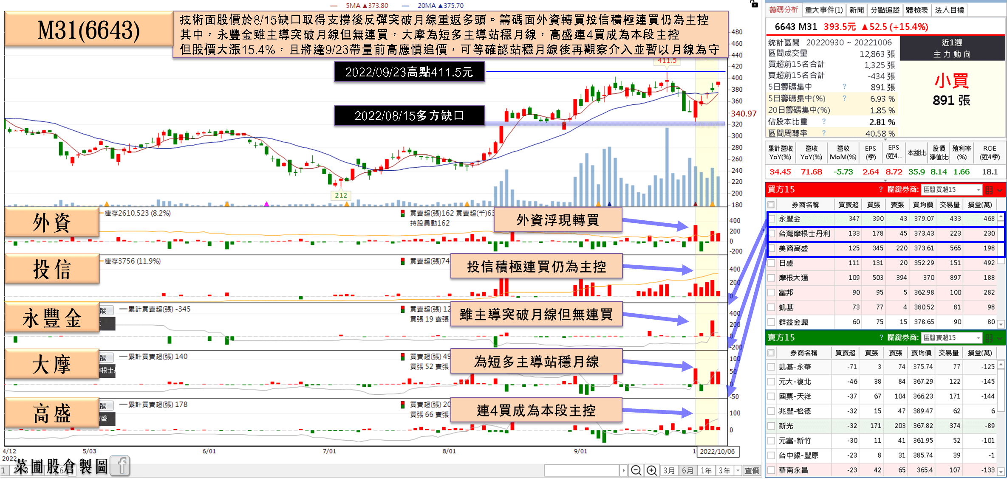1007x489 pixels.
Task: Switch to the 籌碼分析 tab
Action: [784, 10]
